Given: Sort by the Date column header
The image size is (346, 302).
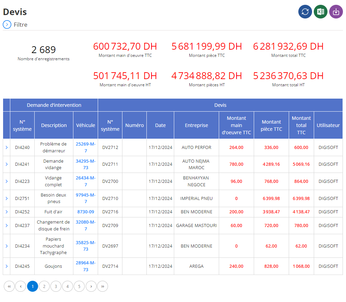Looking at the screenshot, I should 160,125.
